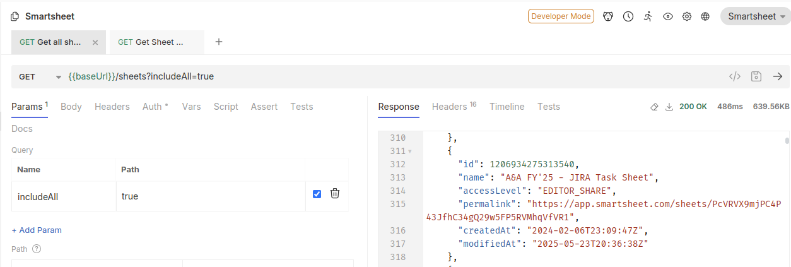Click the 'EDITOR_SHARE' access level value
Viewport: 791px width, 267px height.
(x=574, y=191)
